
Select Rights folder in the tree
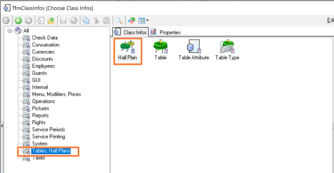click(x=39, y=122)
